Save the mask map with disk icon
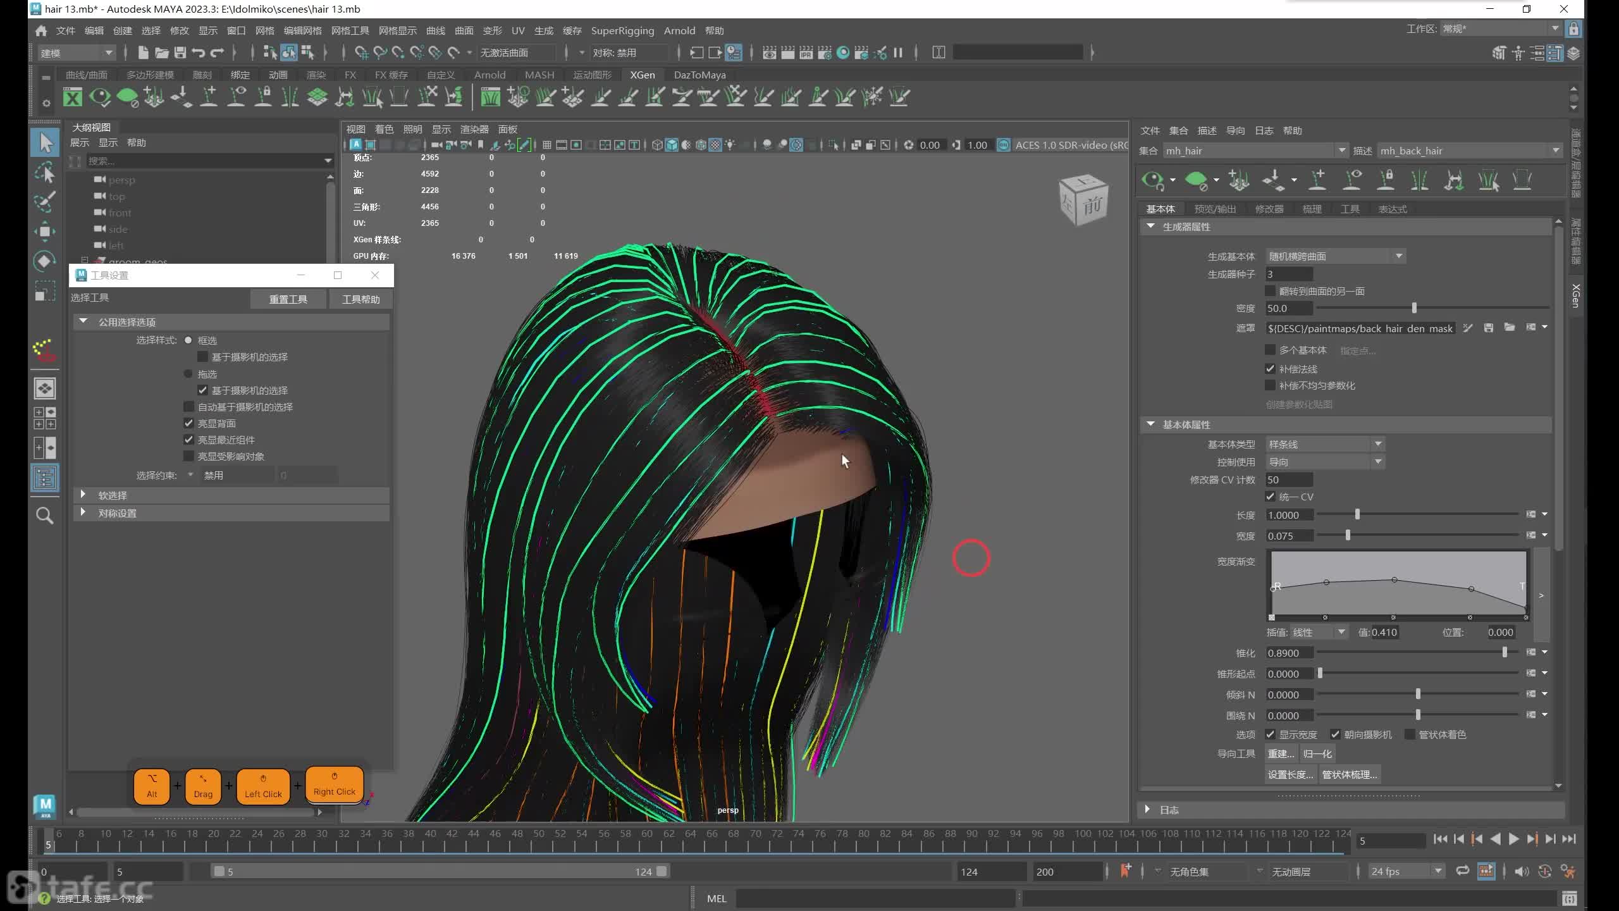This screenshot has height=911, width=1619. tap(1489, 328)
